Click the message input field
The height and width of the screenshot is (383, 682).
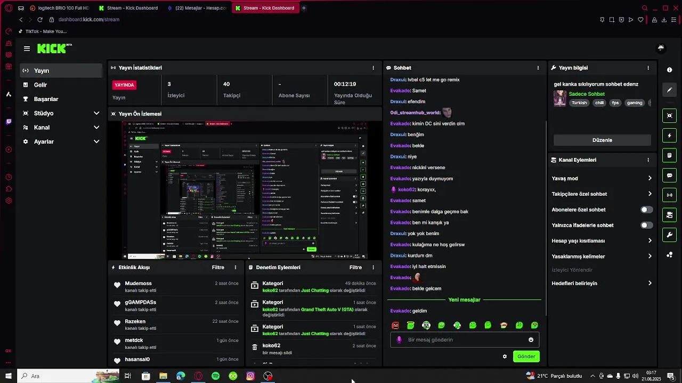465,340
